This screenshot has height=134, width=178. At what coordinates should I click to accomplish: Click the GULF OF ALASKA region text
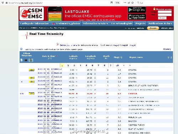point(136,129)
